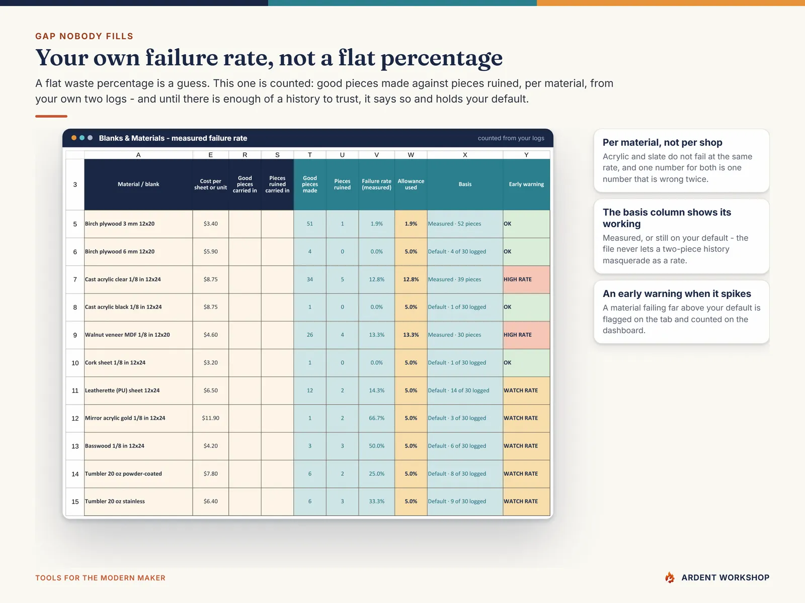
Task: Select the $11.90 cost cell
Action: click(x=211, y=418)
